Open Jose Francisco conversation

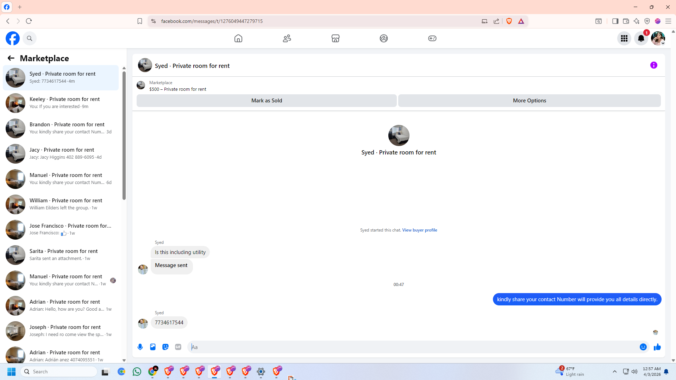click(x=61, y=229)
